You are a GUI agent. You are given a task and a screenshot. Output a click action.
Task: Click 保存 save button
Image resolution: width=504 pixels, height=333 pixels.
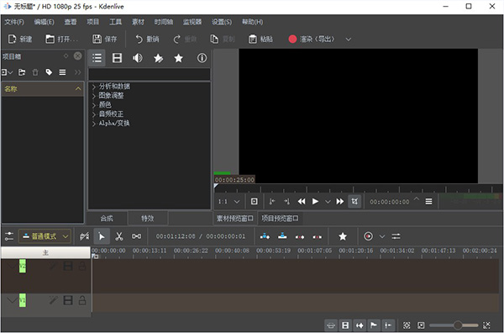105,40
